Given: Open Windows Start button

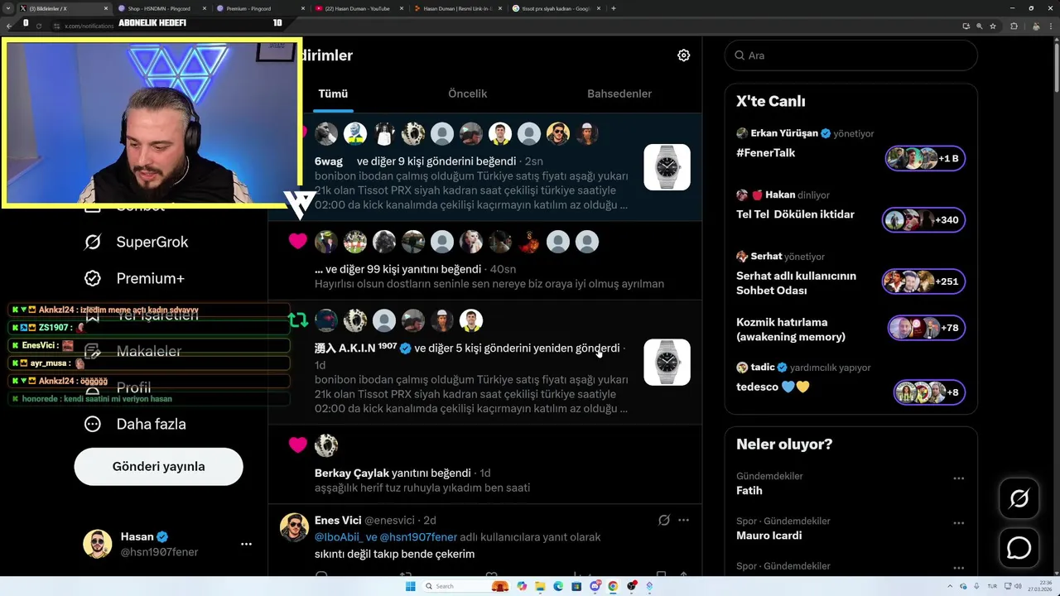Looking at the screenshot, I should tap(410, 586).
